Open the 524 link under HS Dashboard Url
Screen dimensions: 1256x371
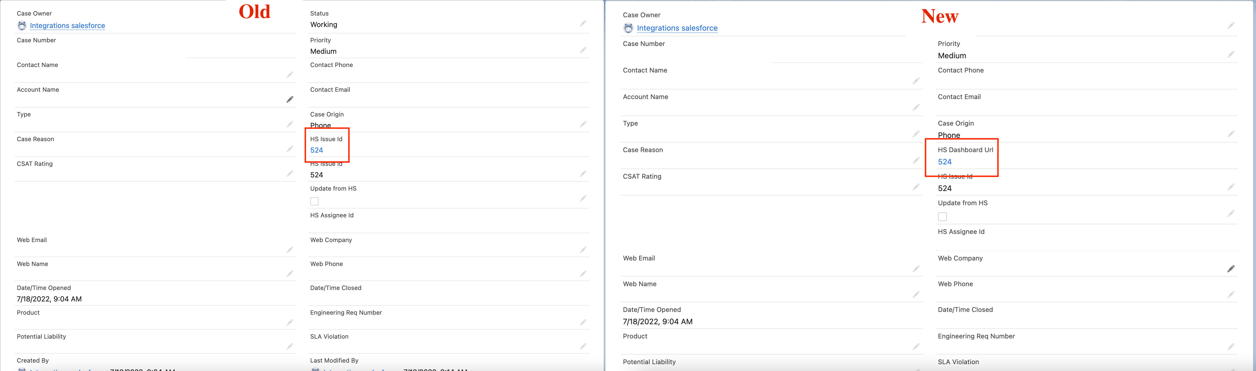[x=944, y=162]
